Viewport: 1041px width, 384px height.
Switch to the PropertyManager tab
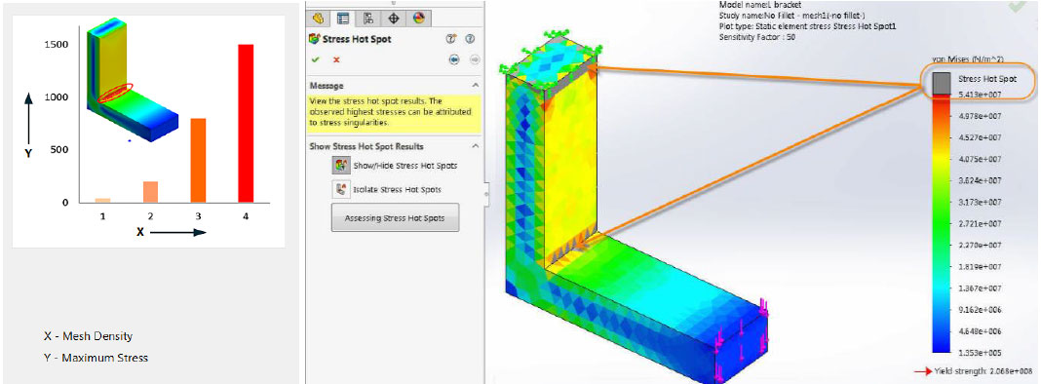[x=342, y=18]
